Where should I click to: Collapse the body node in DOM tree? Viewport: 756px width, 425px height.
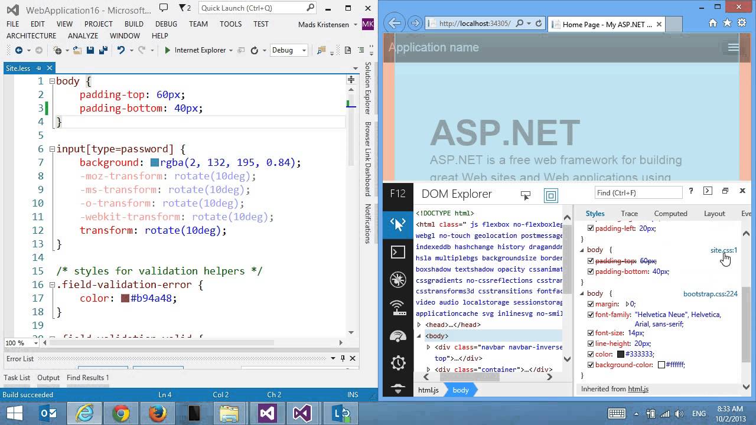click(x=419, y=336)
